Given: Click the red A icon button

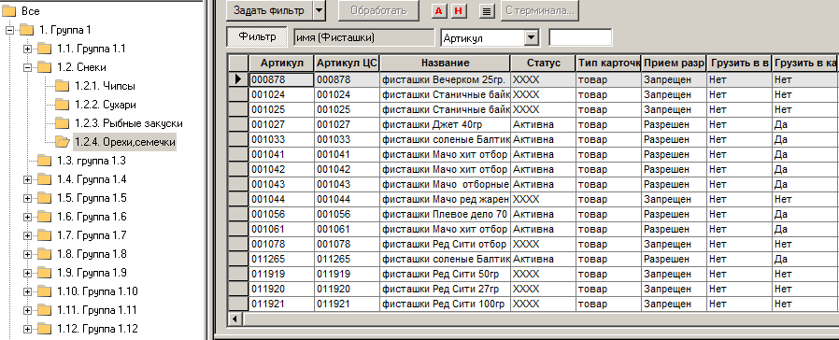Looking at the screenshot, I should coord(439,10).
